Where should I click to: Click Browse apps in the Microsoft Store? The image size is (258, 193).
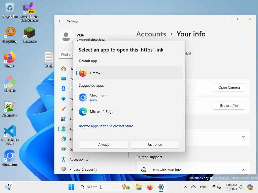[x=106, y=126]
